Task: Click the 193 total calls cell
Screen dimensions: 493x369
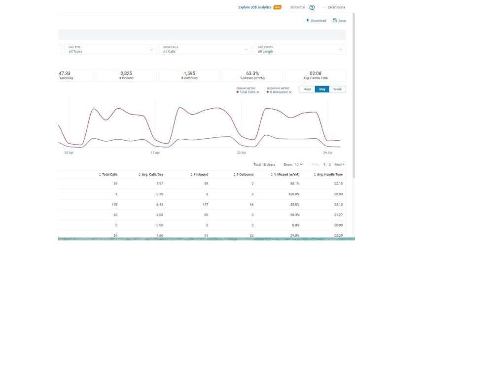Action: [x=114, y=204]
